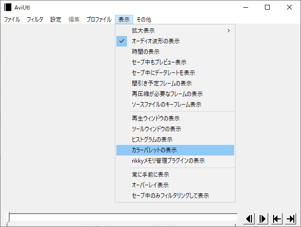
Task: Minimize the AviUtl window
Action: click(246, 7)
